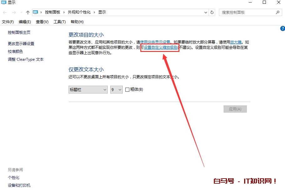Screen dimensions: 285x193
Task: Open the blue help question mark icon
Action: click(x=282, y=28)
